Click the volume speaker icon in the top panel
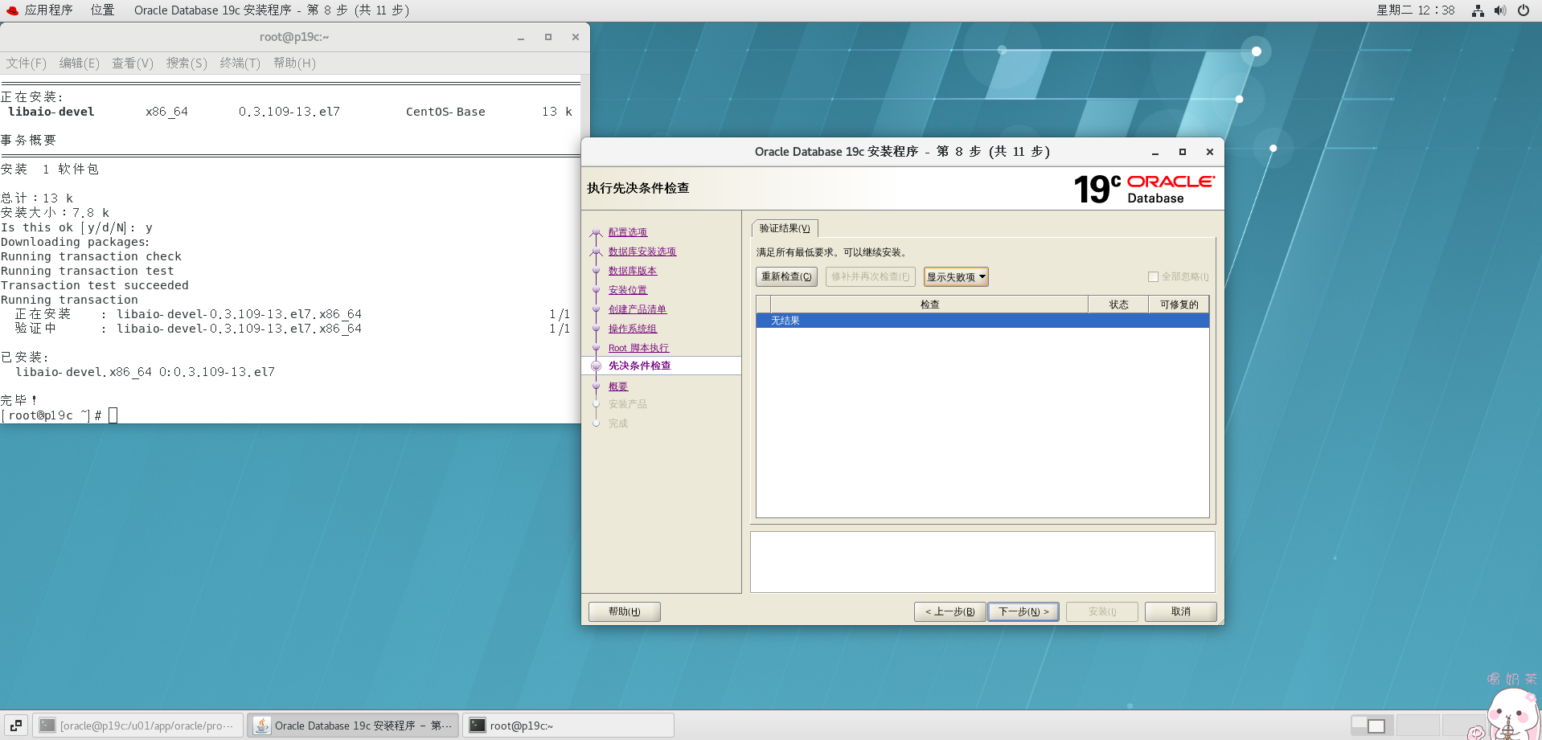The width and height of the screenshot is (1542, 740). click(x=1500, y=10)
